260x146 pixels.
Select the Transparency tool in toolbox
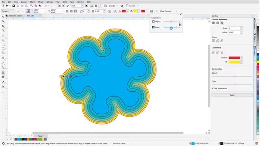3,77
